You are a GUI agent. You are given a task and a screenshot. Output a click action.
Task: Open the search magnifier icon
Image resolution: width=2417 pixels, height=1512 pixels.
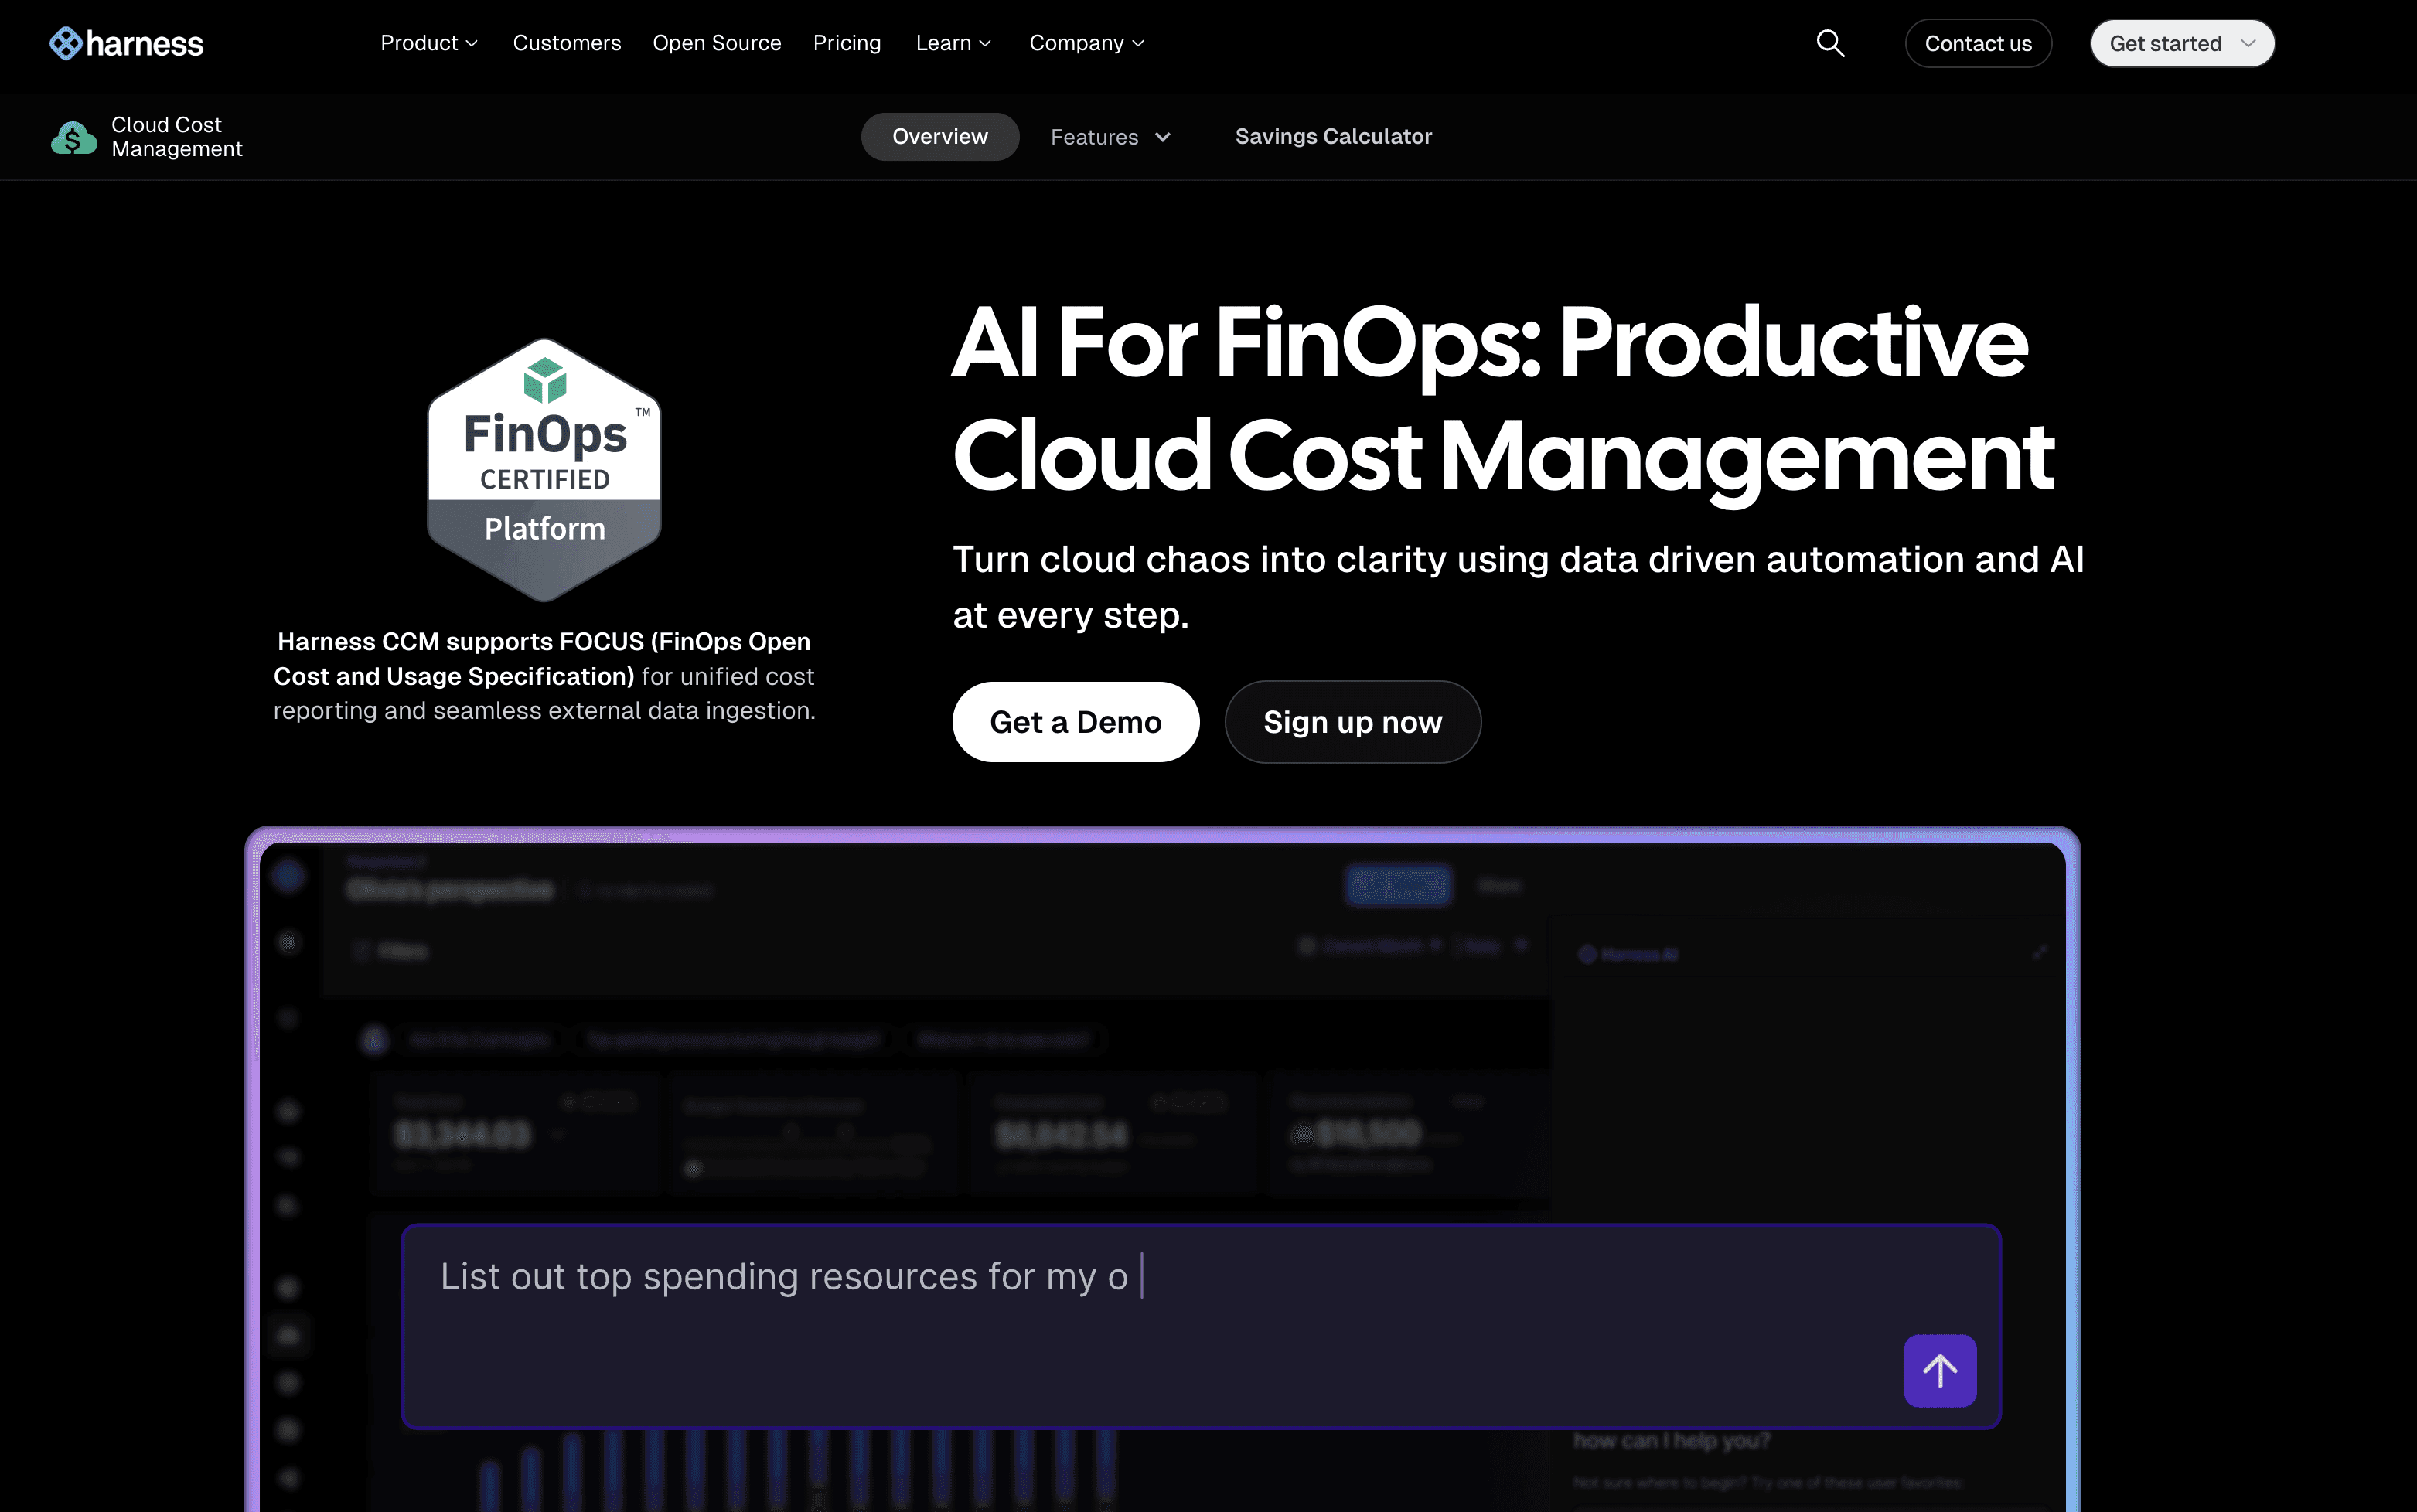point(1830,43)
